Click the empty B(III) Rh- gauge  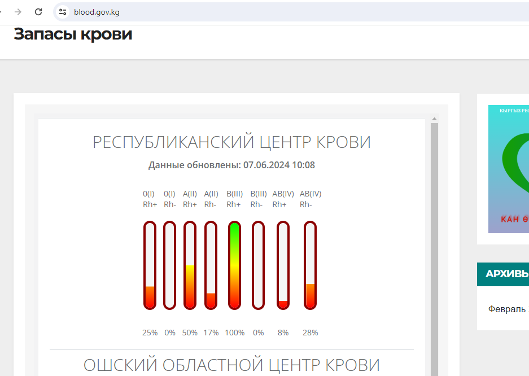[258, 265]
